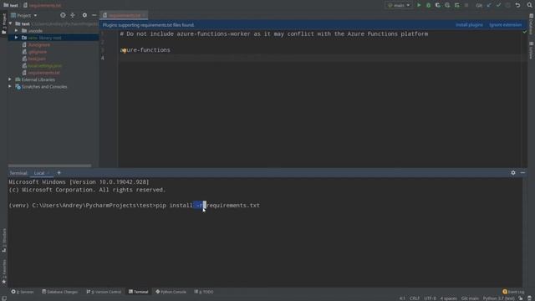Click Git update project arrow icon

[x=489, y=5]
